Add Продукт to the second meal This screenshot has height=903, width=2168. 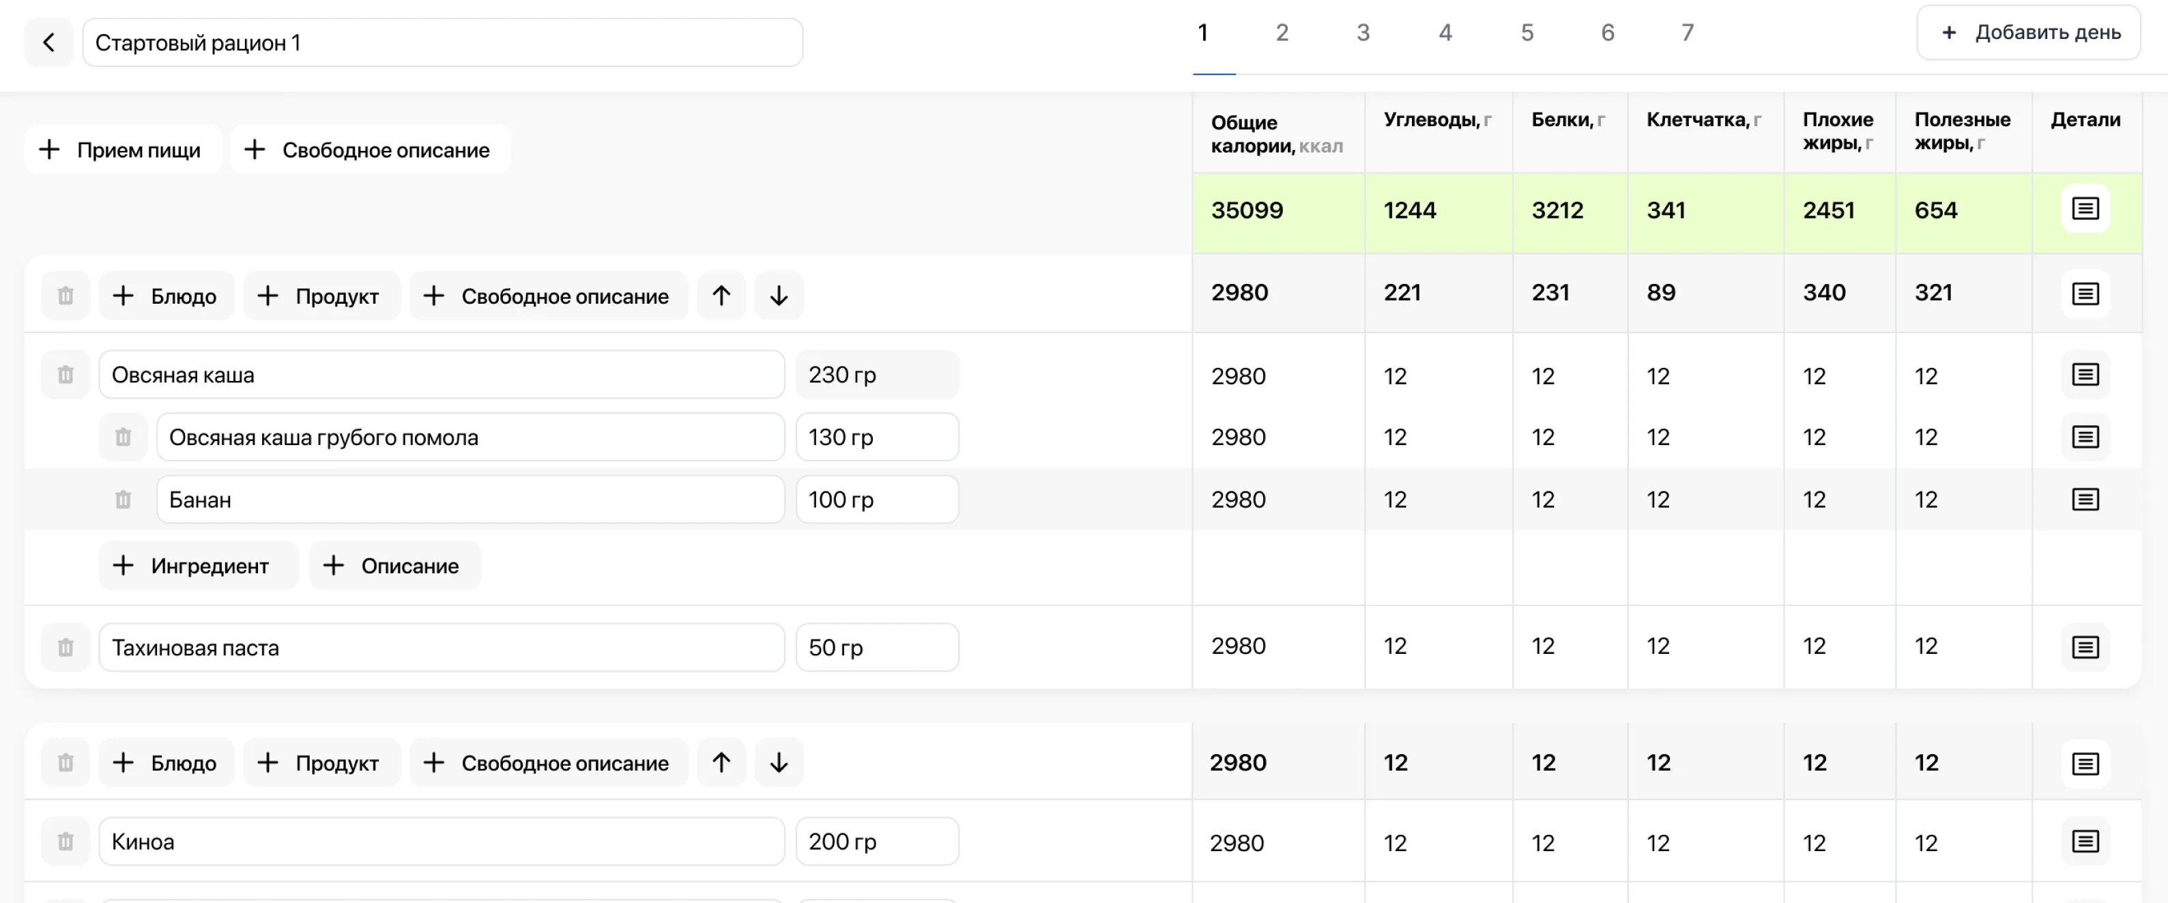click(321, 762)
